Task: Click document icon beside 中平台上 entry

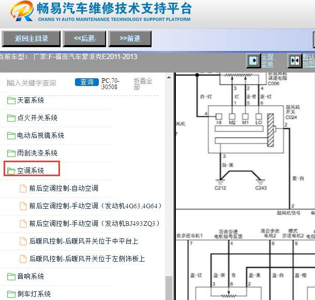Action: pos(23,241)
